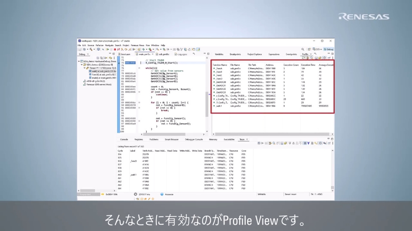Switch to the Executables tab
This screenshot has height=231, width=412.
click(x=229, y=139)
